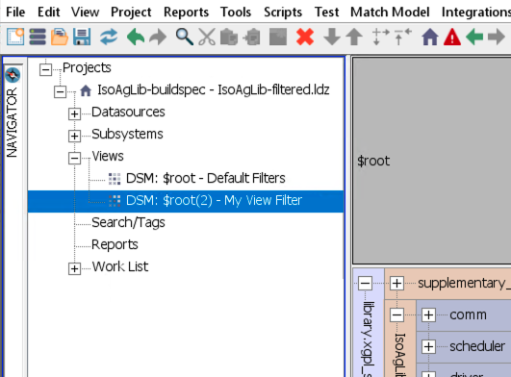Image resolution: width=511 pixels, height=377 pixels.
Task: Select DSM: $root - Default Filters view
Action: [x=206, y=178]
